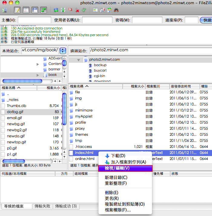Viewport: 212px width, 216px height.
Task: Focus the Password (密碼) field
Action: [147, 20]
